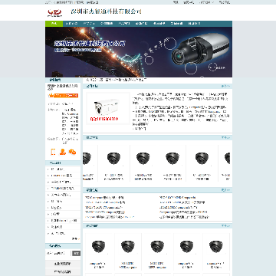Image resolution: width=276 pixels, height=276 pixels.
Task: Select the last tab in the teal navigation bar
Action: pos(194,24)
